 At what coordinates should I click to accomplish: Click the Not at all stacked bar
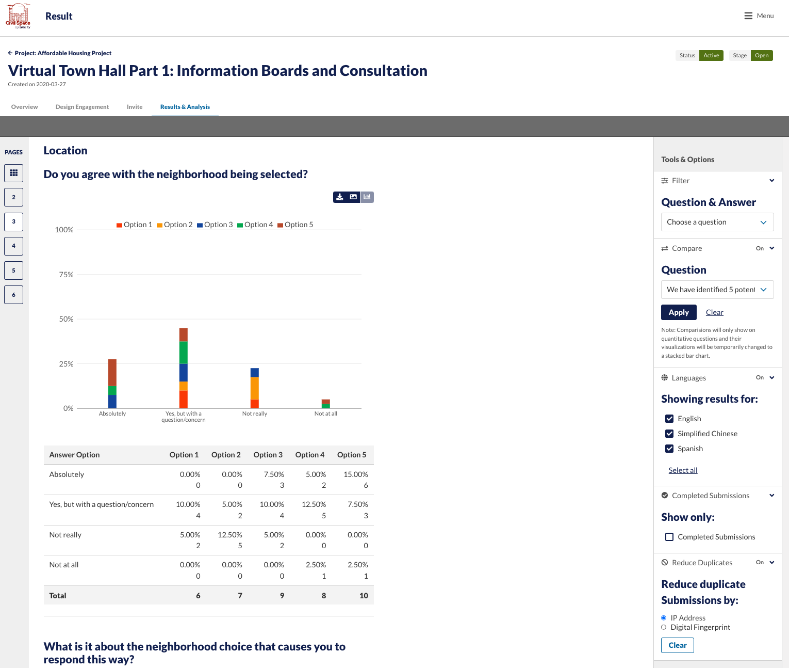(x=326, y=404)
